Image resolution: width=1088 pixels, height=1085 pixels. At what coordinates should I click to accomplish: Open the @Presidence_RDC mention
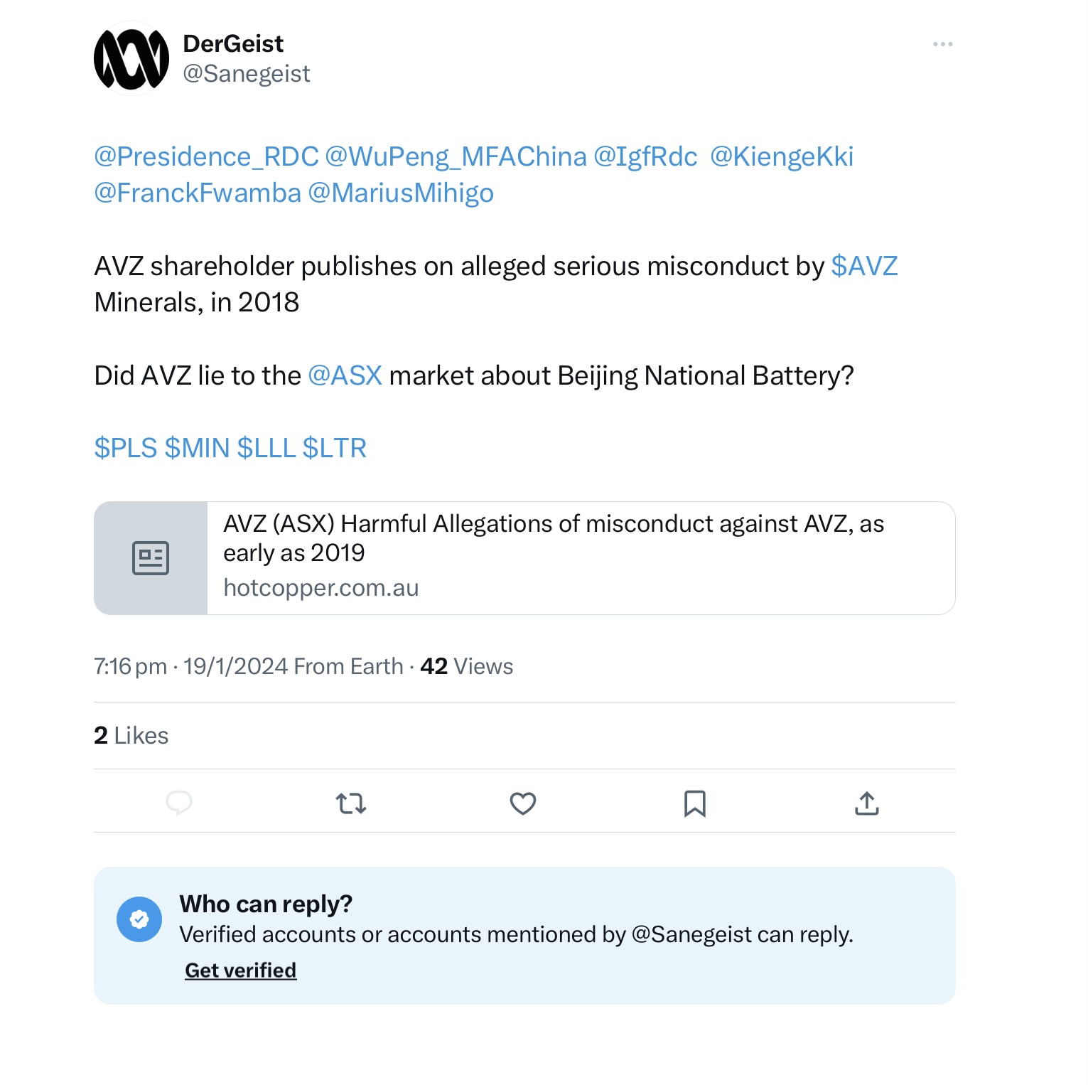tap(206, 156)
